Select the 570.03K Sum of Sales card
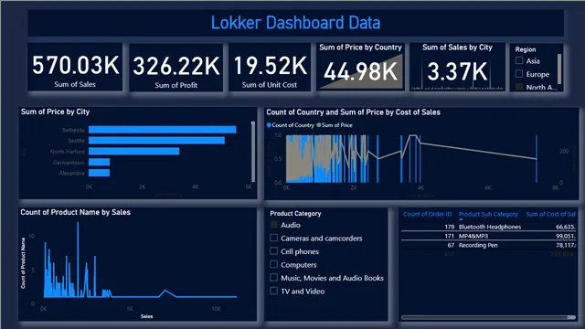The height and width of the screenshot is (329, 585). pos(75,67)
